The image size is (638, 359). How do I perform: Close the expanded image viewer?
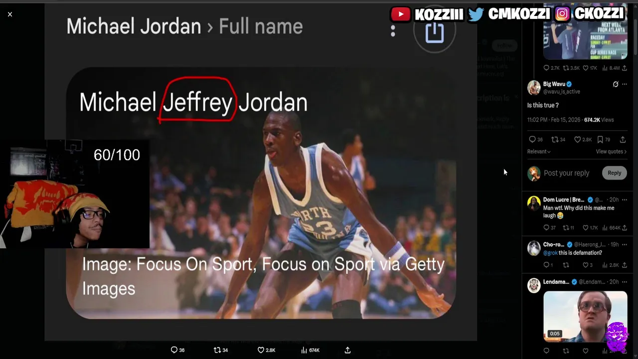click(10, 14)
